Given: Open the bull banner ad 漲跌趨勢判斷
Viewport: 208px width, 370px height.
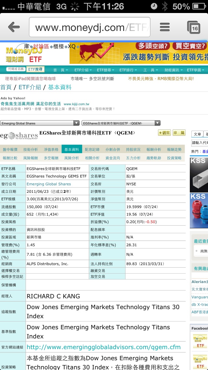Looking at the screenshot, I should pos(139,53).
